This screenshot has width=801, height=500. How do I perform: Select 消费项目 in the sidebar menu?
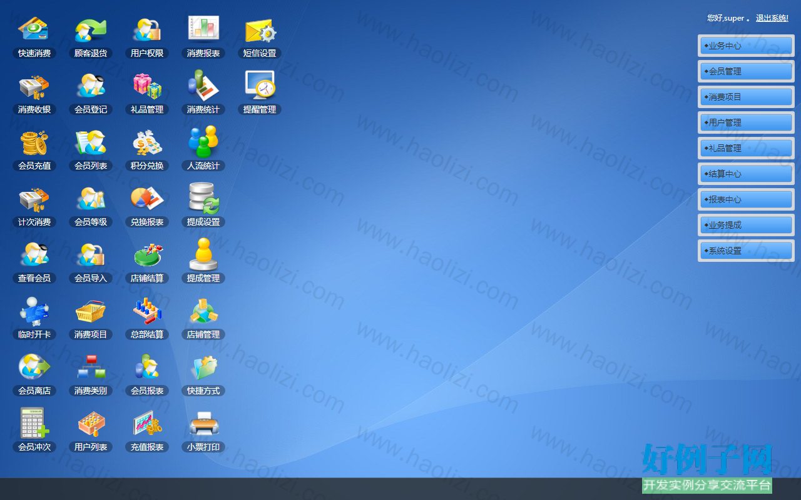746,97
